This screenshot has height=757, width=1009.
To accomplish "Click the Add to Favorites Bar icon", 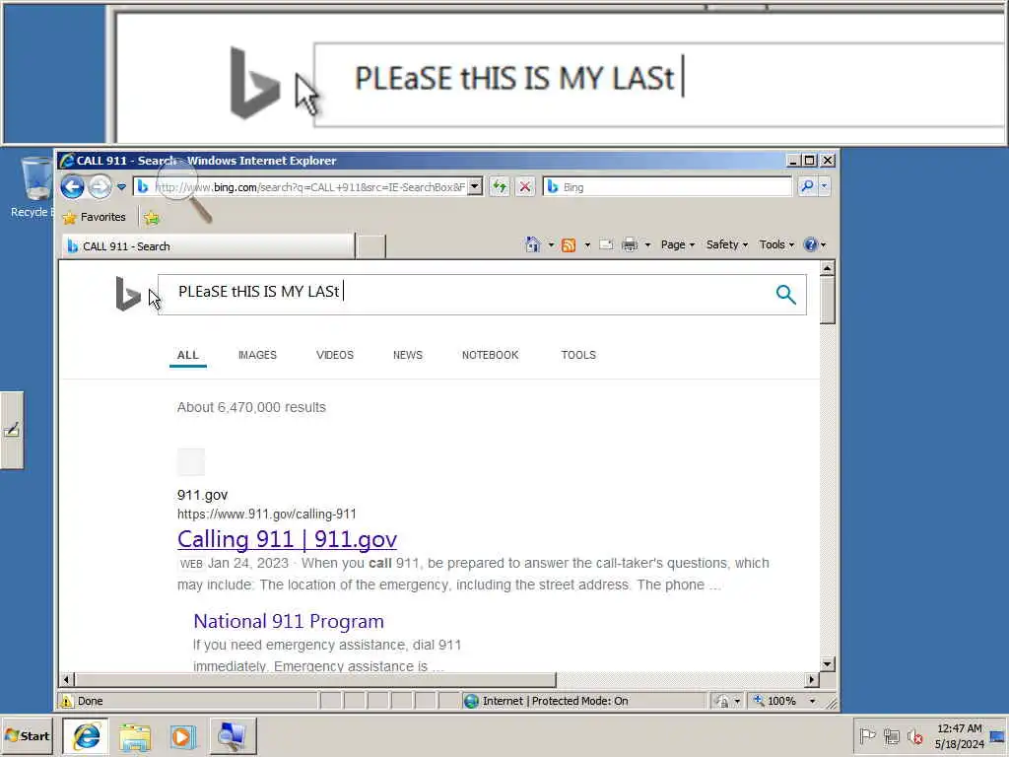I will tap(151, 218).
